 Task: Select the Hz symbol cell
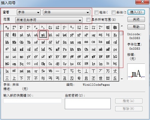pyautogui.click(x=115, y=35)
